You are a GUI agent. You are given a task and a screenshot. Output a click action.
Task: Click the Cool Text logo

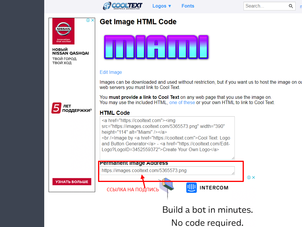tap(122, 6)
